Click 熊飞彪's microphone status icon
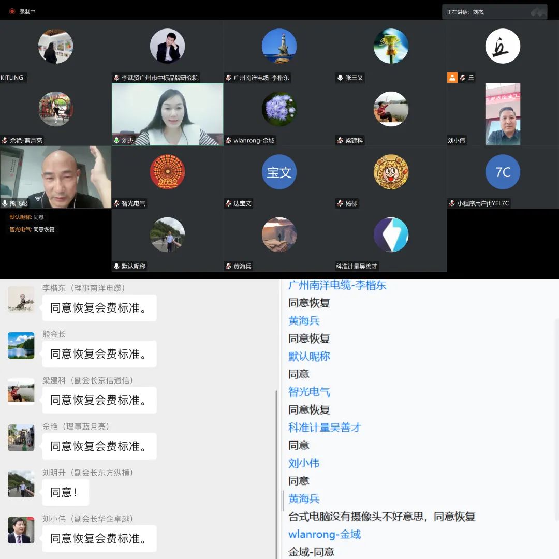The image size is (559, 559). [5, 203]
